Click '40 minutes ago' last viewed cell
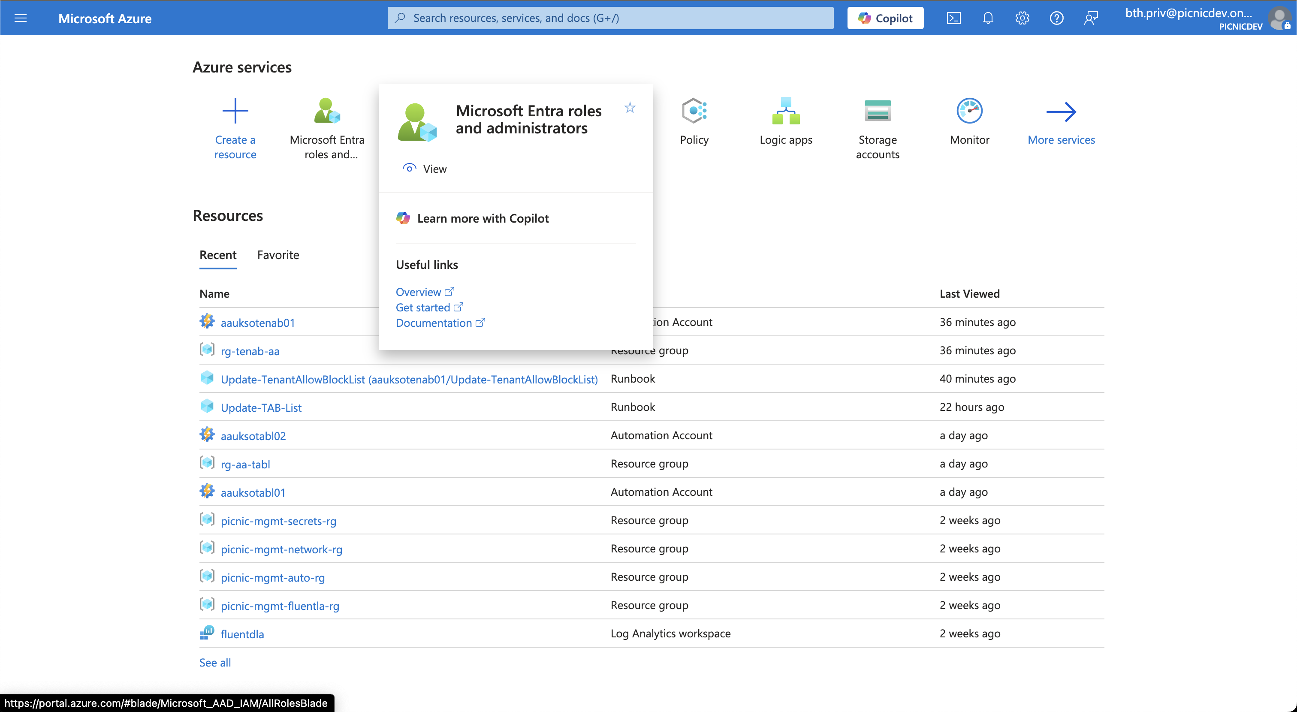1297x712 pixels. (977, 379)
